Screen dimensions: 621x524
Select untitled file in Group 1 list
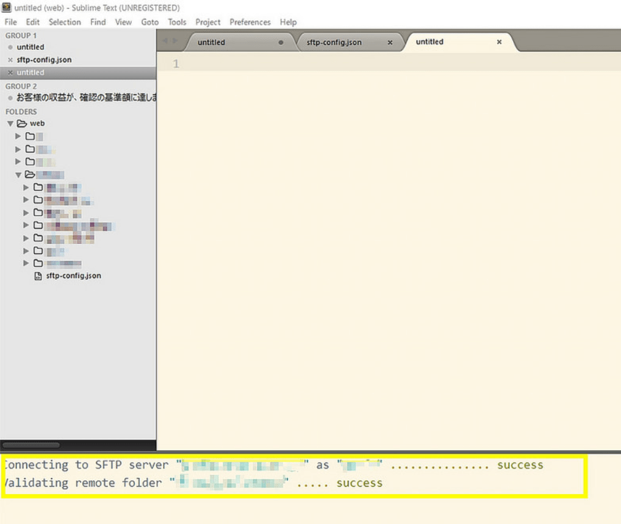[31, 47]
